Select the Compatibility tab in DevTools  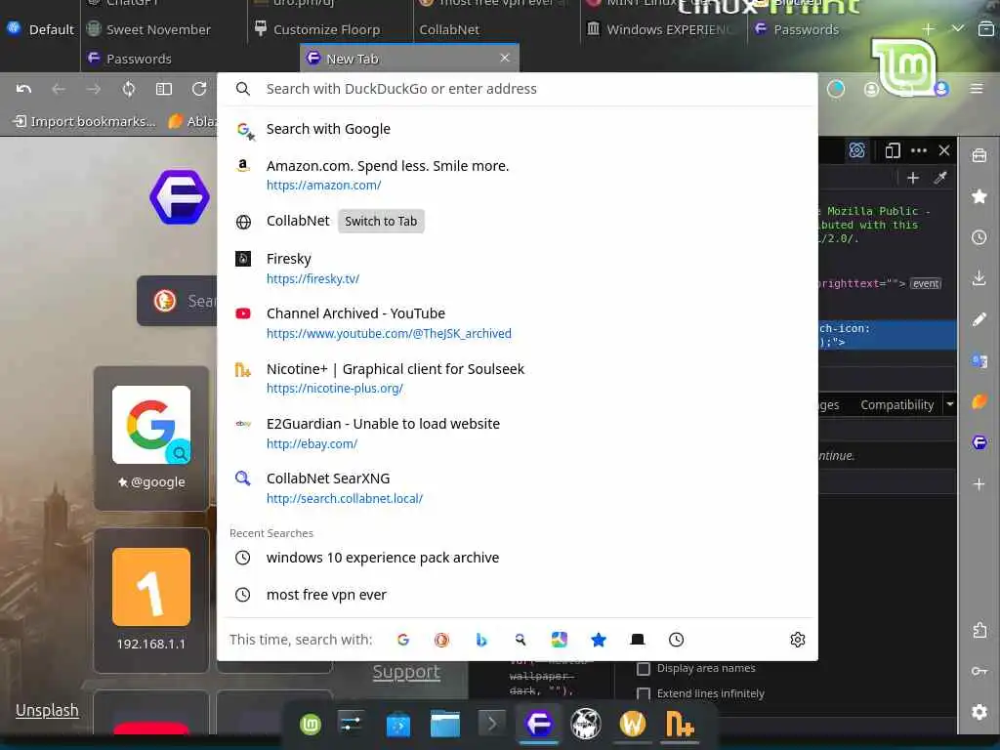pyautogui.click(x=896, y=405)
